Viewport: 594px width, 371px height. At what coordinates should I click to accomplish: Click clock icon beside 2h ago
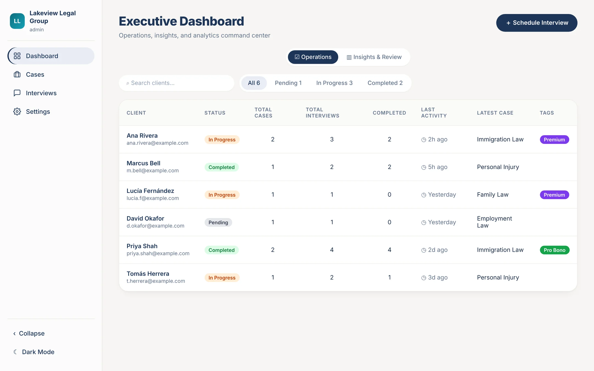coord(424,140)
